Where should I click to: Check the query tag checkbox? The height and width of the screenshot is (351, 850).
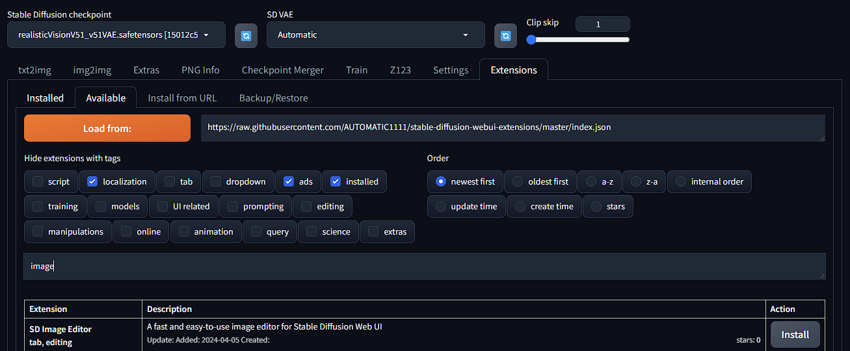point(256,231)
